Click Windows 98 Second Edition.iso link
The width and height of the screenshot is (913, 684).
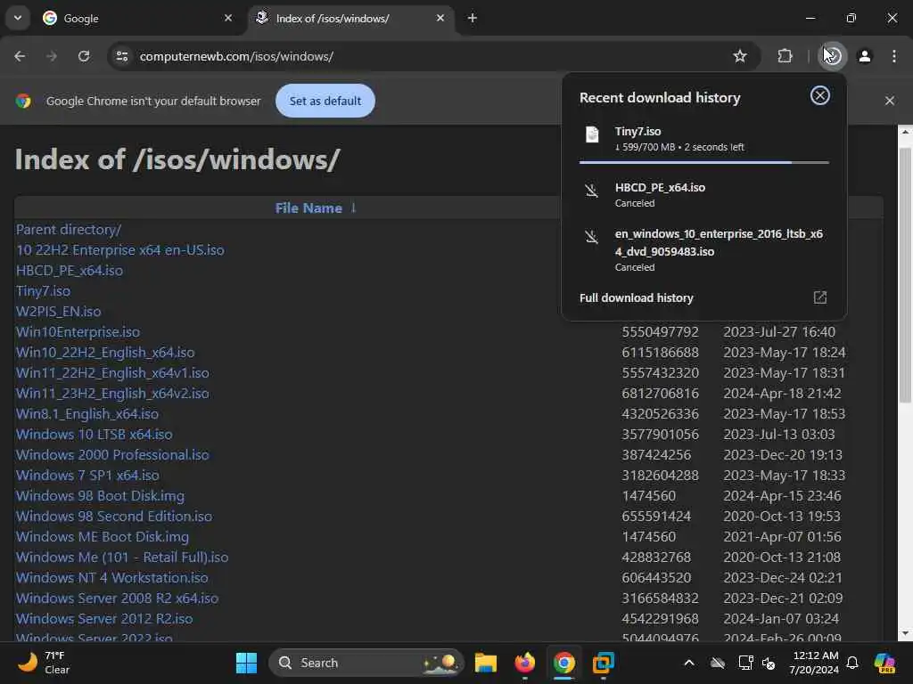click(114, 516)
